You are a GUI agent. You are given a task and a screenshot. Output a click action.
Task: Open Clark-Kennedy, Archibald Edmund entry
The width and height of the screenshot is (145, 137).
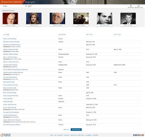coord(13,72)
